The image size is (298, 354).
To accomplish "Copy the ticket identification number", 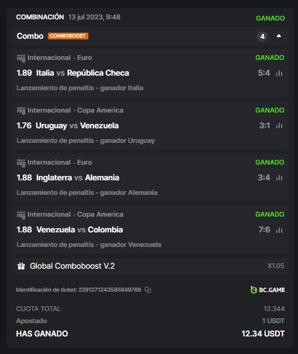I will pos(148,290).
